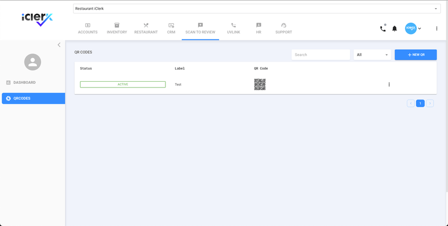Click the QR codes search field
Image resolution: width=448 pixels, height=226 pixels.
(x=320, y=55)
